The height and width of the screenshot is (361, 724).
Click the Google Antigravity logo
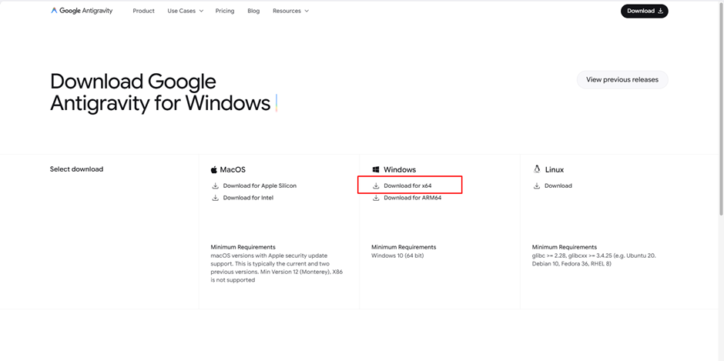81,11
